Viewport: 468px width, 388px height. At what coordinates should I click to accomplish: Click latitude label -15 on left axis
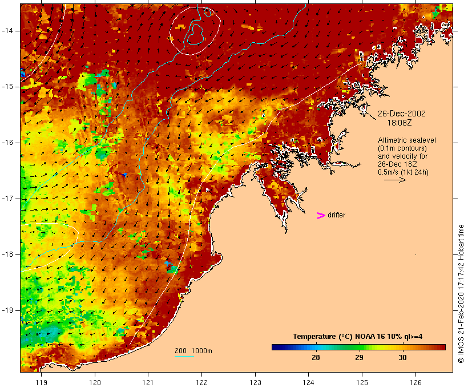coord(7,87)
